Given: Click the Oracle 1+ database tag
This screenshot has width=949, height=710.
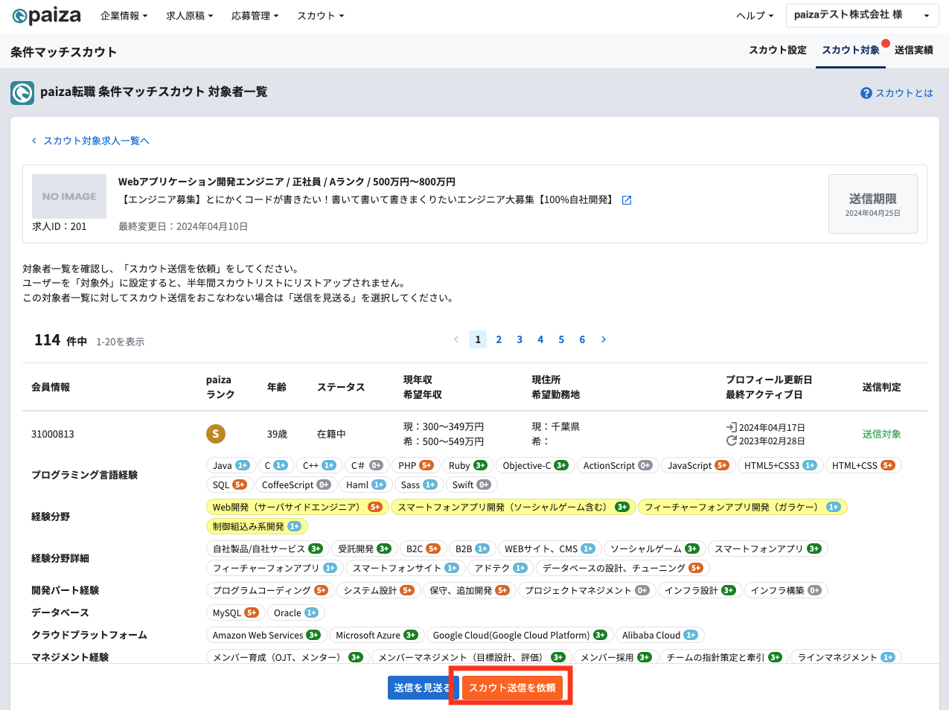Looking at the screenshot, I should 295,613.
